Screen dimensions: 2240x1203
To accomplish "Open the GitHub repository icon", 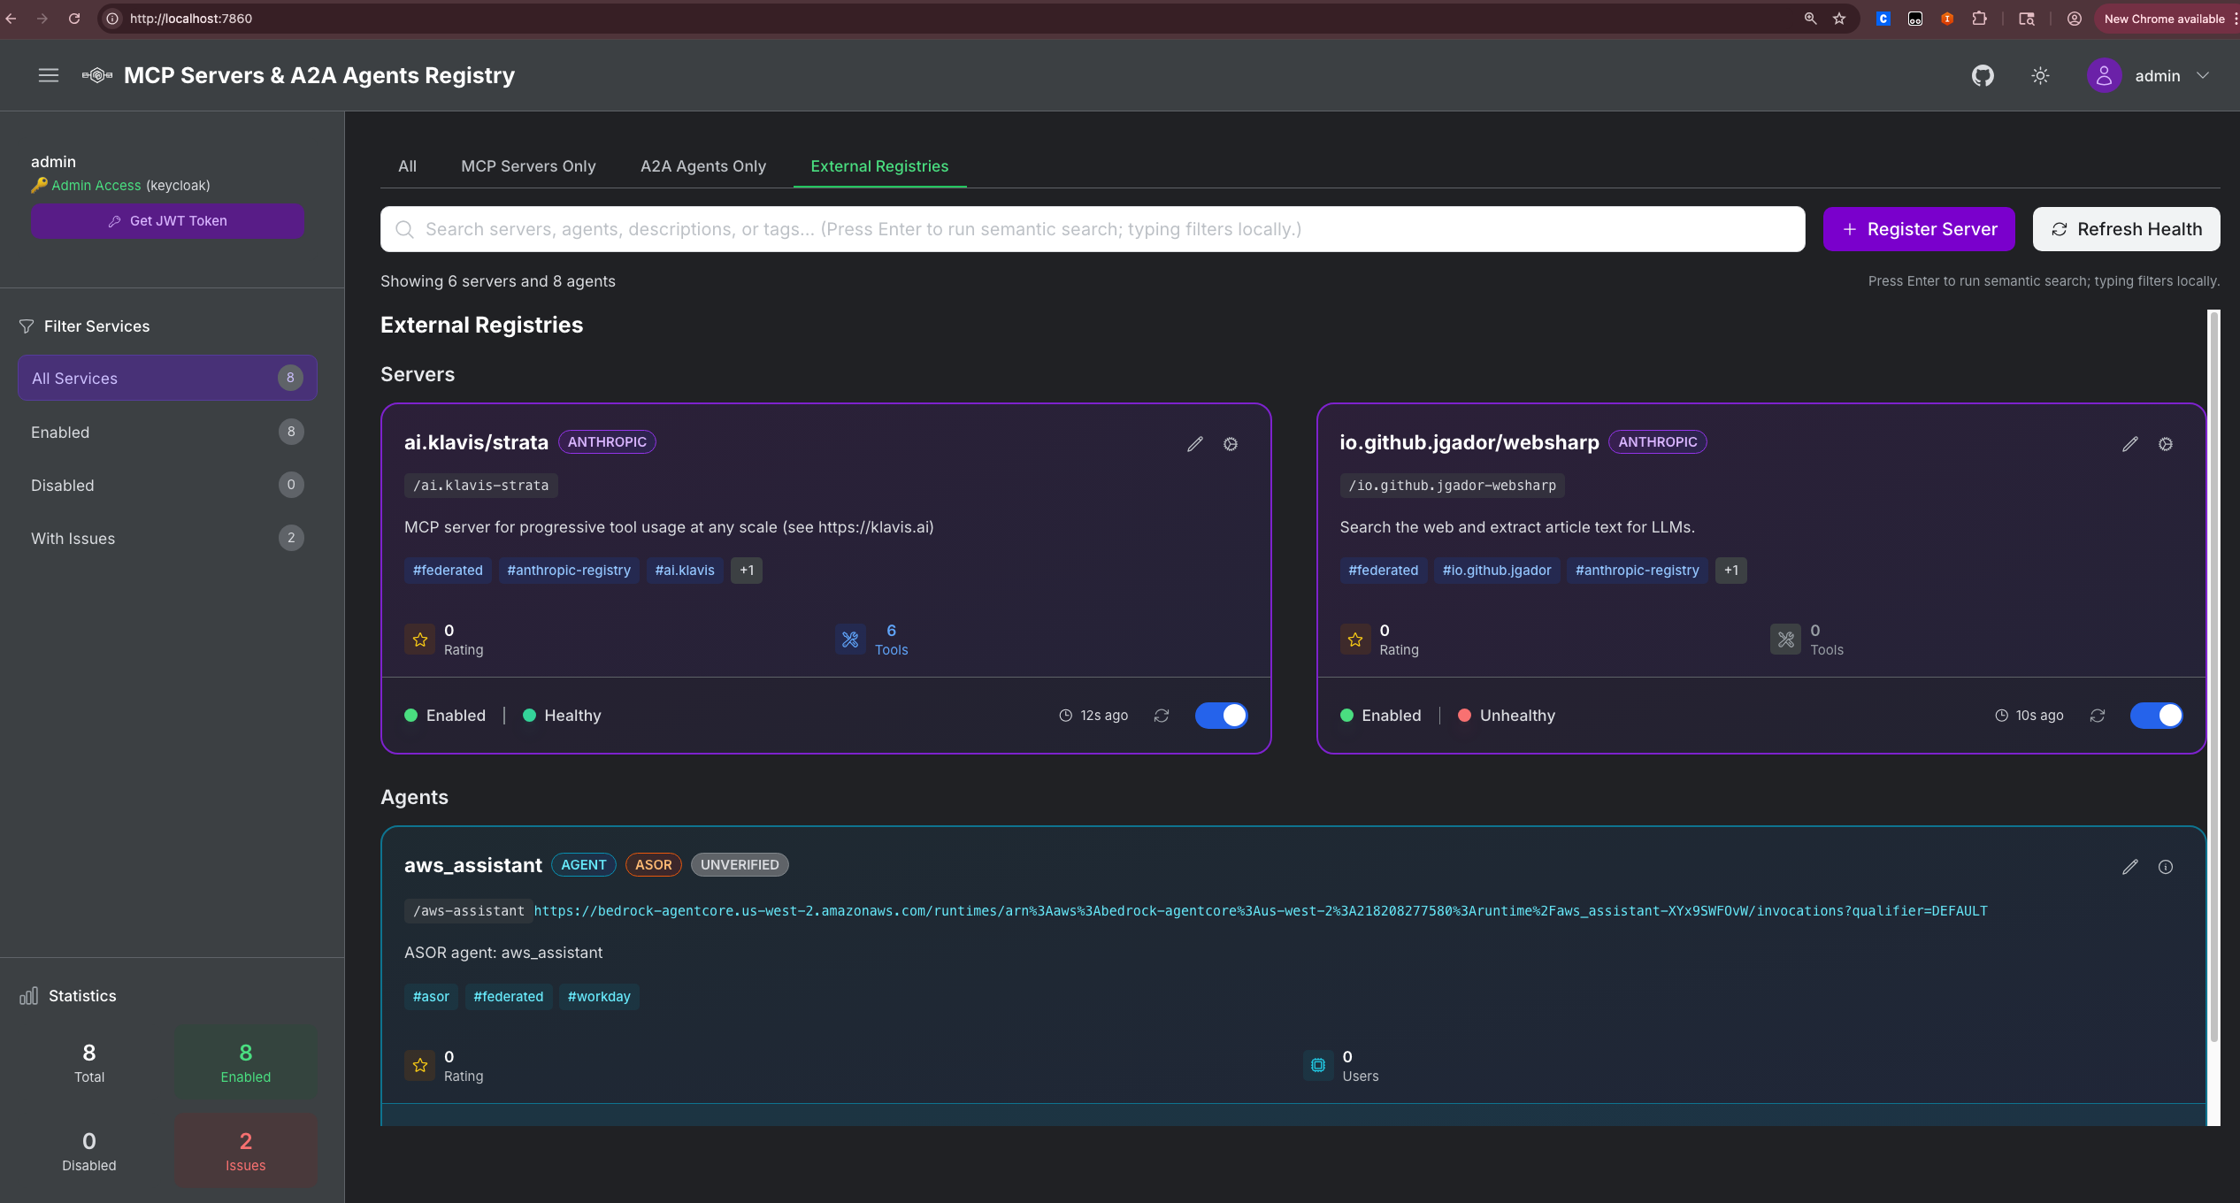I will [1983, 76].
